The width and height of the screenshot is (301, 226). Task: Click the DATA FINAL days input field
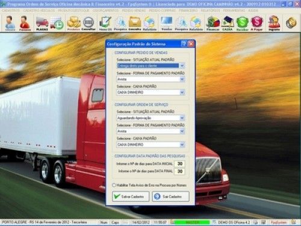click(179, 171)
